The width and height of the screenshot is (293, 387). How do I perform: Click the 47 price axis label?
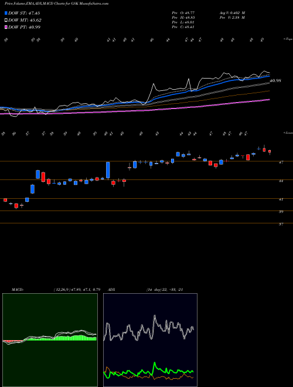[x=281, y=162]
